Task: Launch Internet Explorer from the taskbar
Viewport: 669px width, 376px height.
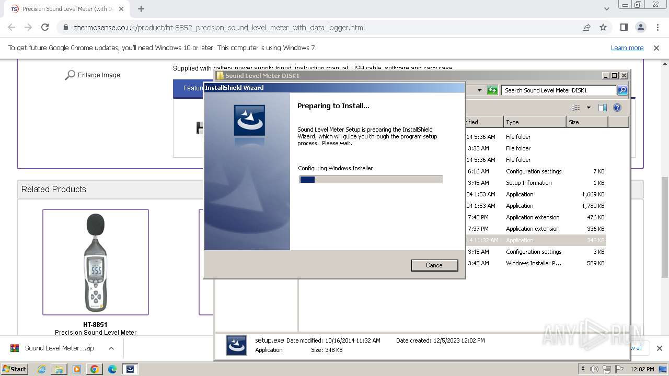Action: pyautogui.click(x=41, y=369)
